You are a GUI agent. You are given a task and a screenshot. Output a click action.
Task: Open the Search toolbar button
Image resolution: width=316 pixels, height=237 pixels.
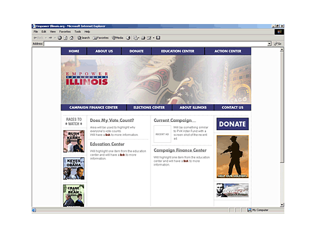tap(83, 38)
